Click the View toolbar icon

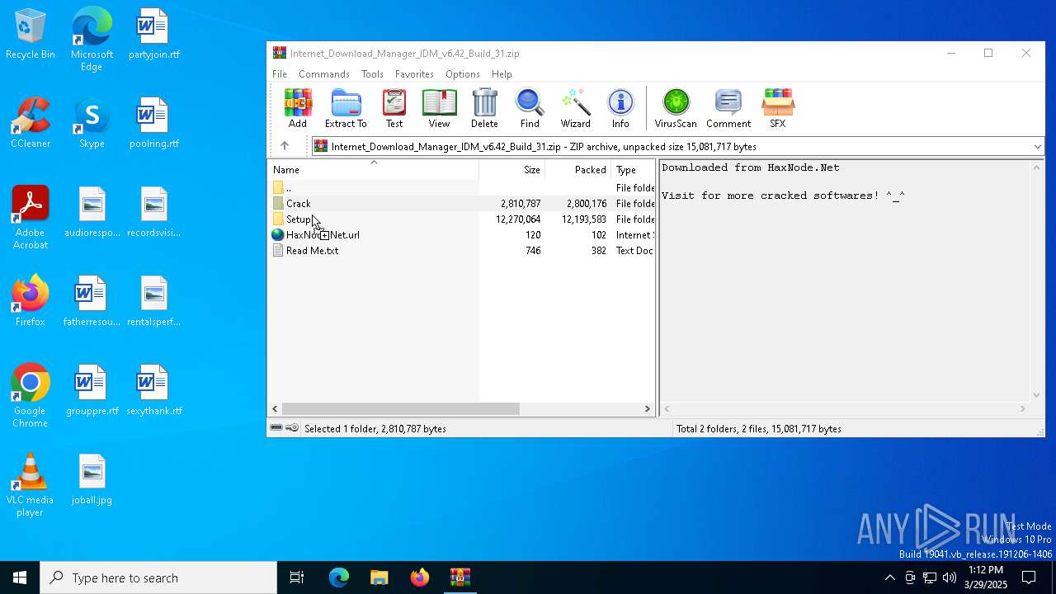(x=439, y=108)
